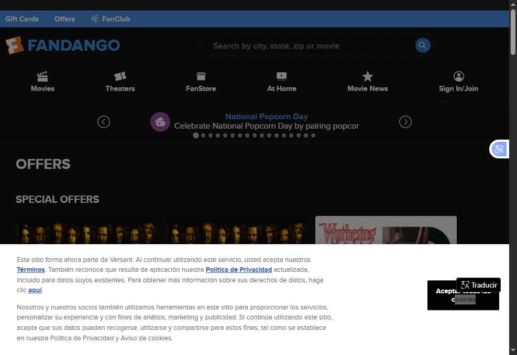517x355 pixels.
Task: Click the Theaters navigation label
Action: click(120, 88)
